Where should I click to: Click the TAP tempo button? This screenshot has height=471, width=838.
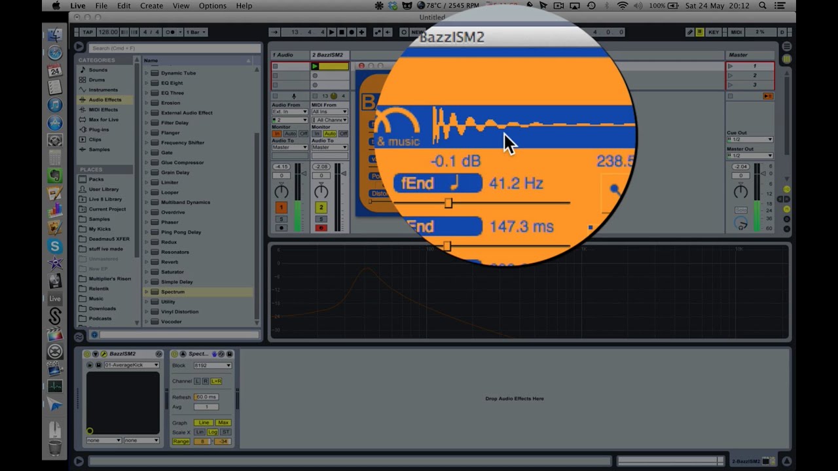pos(88,32)
